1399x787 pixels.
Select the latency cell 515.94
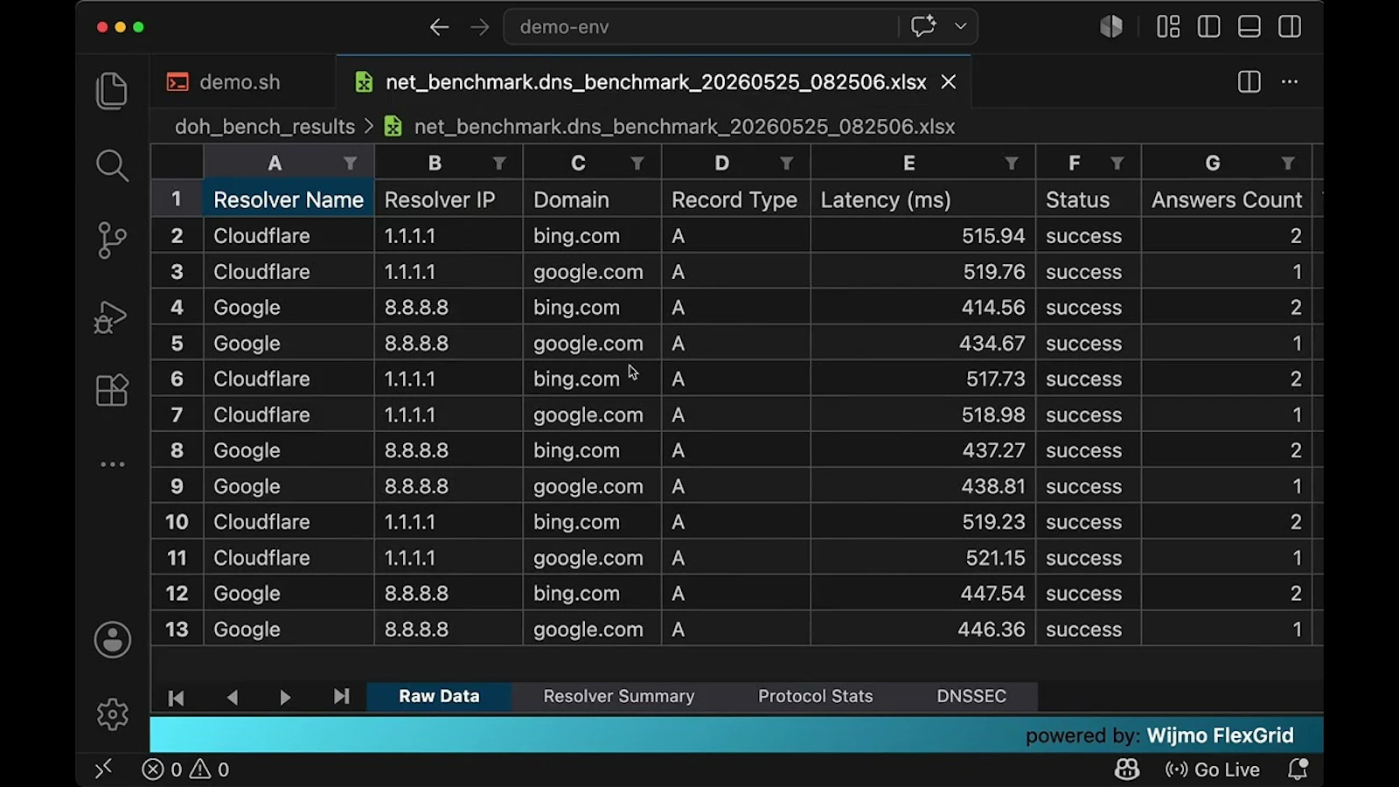(x=923, y=236)
